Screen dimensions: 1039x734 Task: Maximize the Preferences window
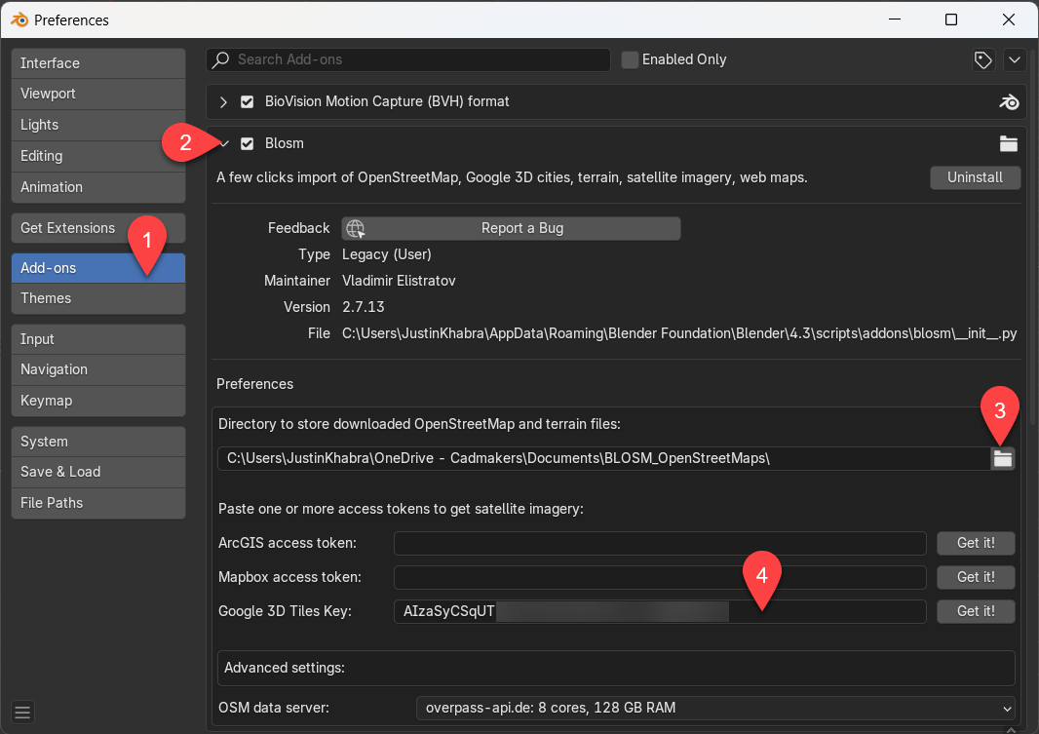coord(951,19)
